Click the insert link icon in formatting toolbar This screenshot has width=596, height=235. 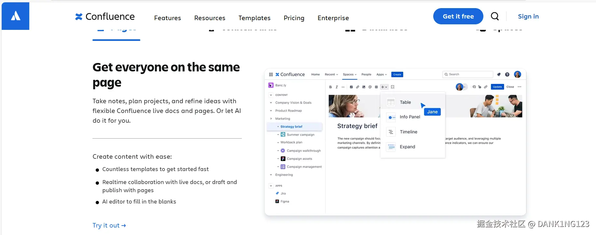pyautogui.click(x=357, y=87)
